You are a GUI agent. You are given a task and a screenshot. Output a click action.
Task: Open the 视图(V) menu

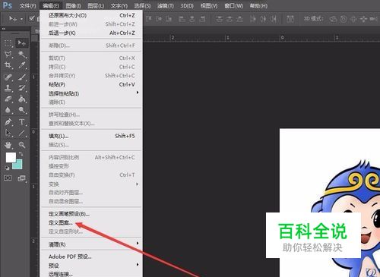[x=209, y=5]
